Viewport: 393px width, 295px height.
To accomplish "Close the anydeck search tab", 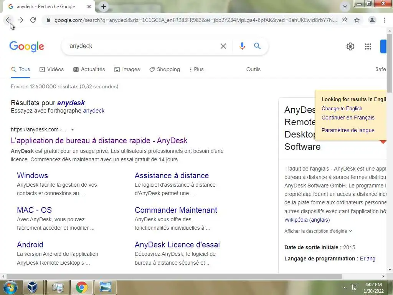I will pyautogui.click(x=89, y=7).
